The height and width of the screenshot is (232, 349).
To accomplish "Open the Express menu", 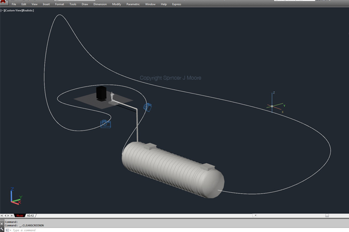I will point(177,4).
